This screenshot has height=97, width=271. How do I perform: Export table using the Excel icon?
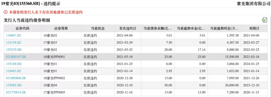[x=265, y=20]
